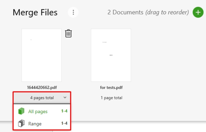Click the gray Range pages icon
The width and height of the screenshot is (206, 132).
tap(21, 124)
